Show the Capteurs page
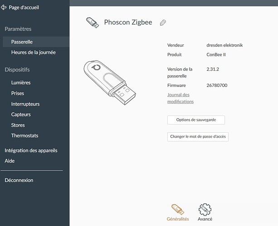 [x=21, y=115]
